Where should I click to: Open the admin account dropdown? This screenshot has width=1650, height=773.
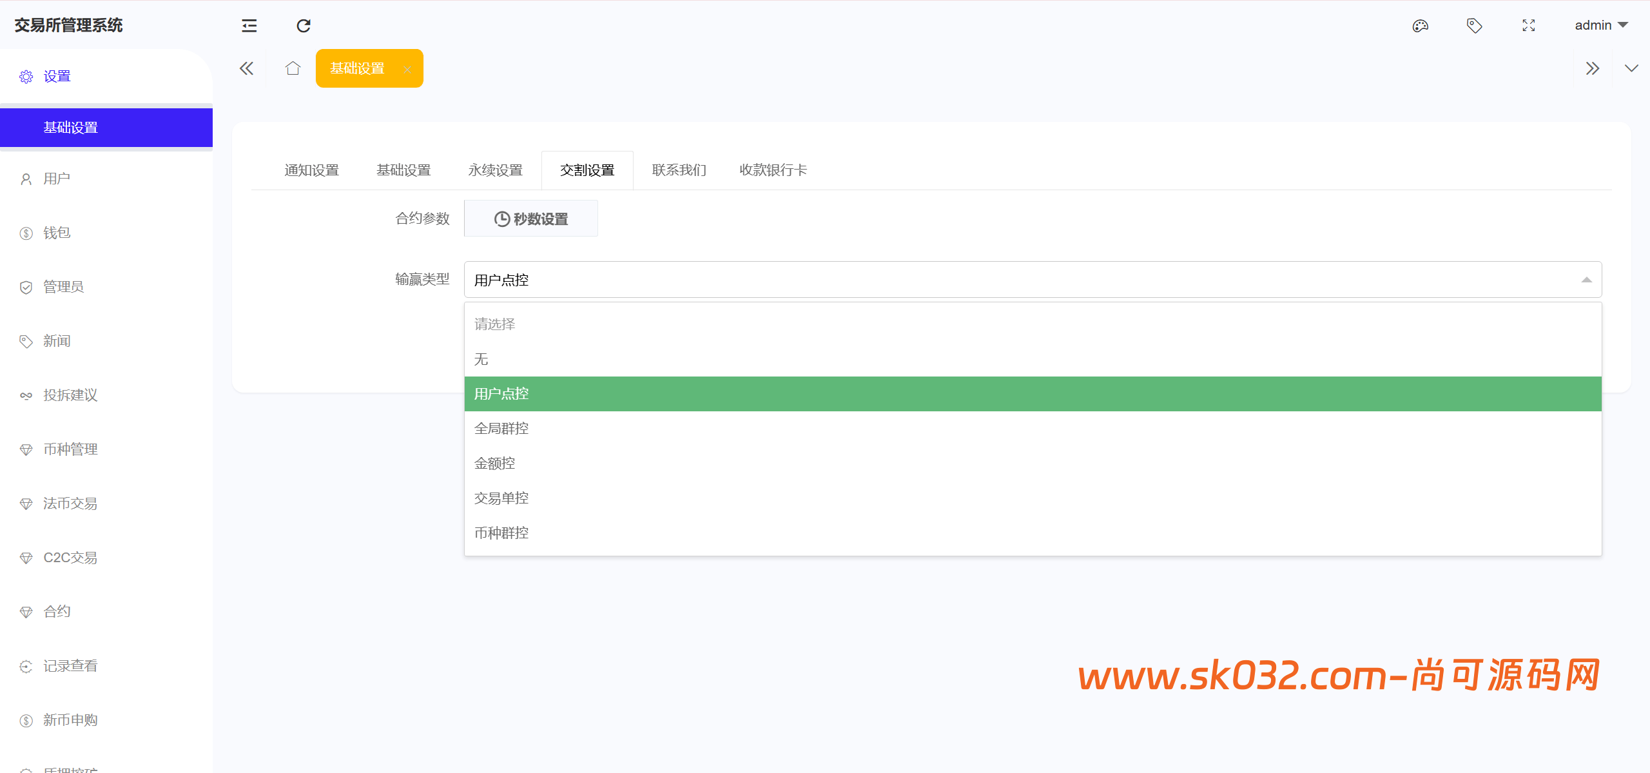pyautogui.click(x=1601, y=25)
